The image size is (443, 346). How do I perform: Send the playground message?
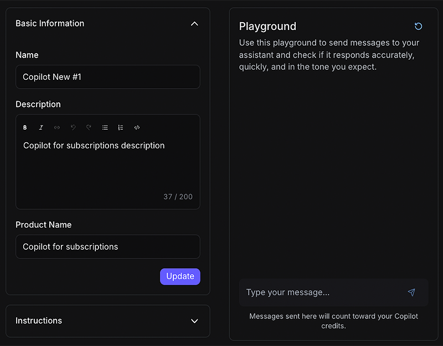411,292
